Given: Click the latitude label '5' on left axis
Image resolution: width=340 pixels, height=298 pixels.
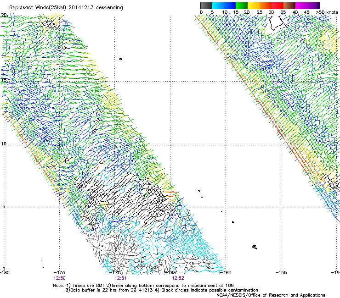Looking at the screenshot, I should coord(4,206).
